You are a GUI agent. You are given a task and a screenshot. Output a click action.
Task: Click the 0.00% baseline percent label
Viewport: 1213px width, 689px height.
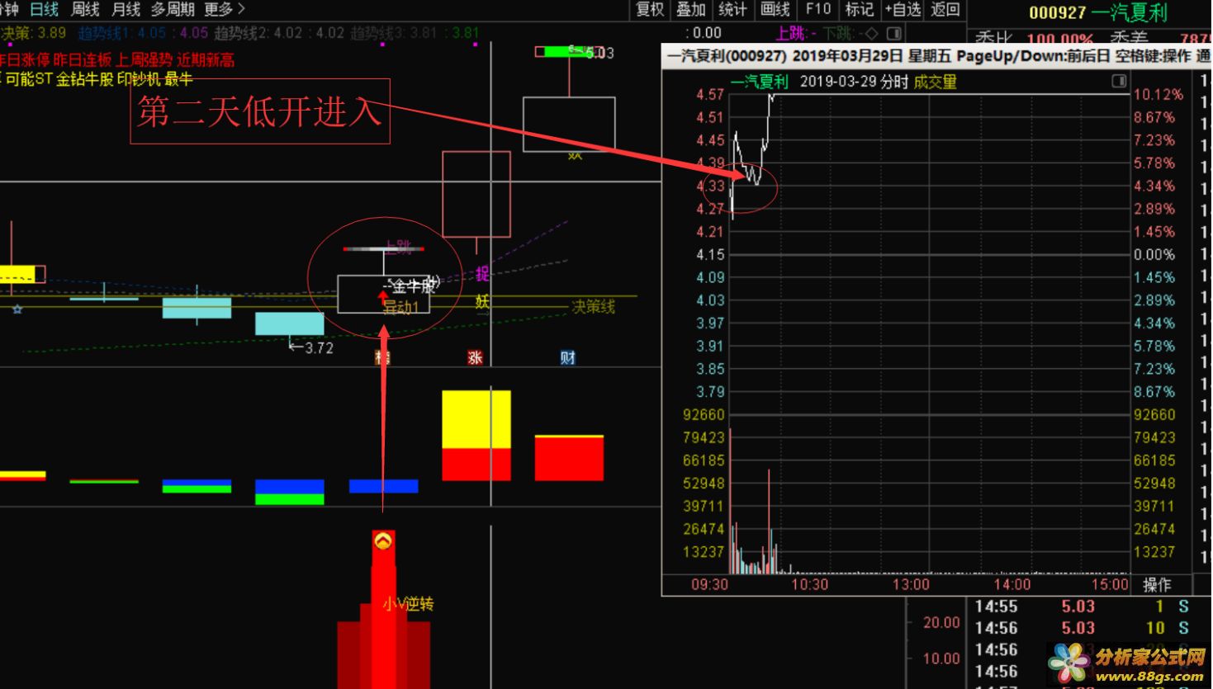(x=1154, y=254)
